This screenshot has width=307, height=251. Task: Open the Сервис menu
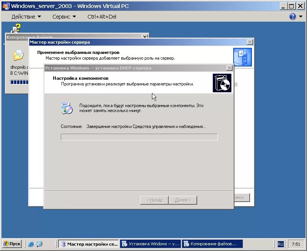click(x=64, y=17)
